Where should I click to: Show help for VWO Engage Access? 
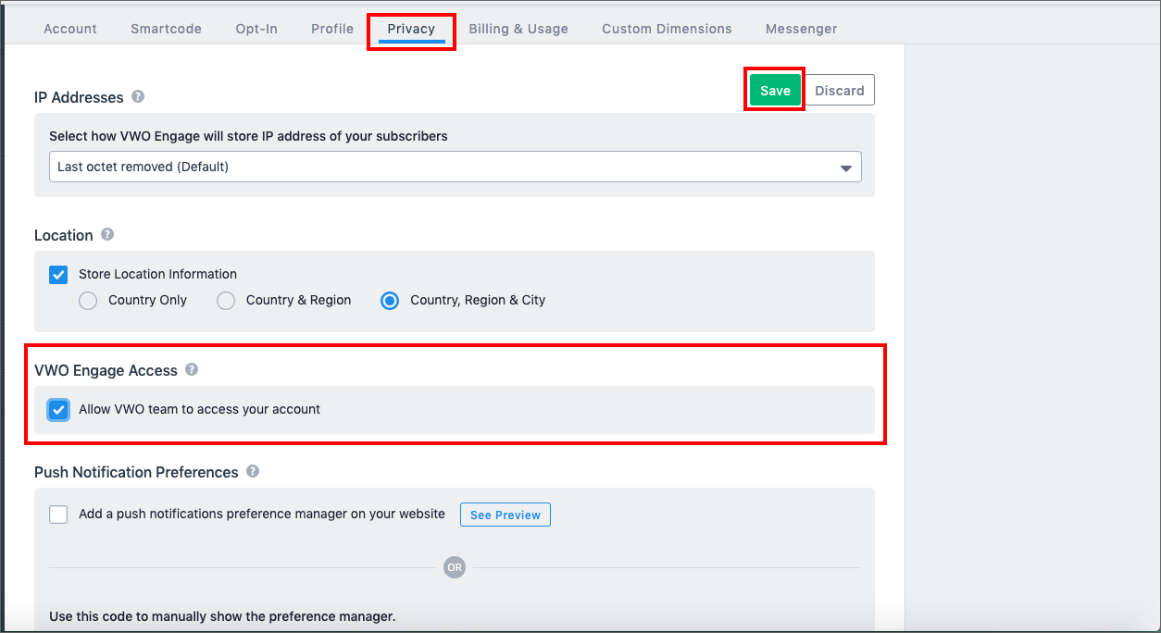tap(192, 369)
